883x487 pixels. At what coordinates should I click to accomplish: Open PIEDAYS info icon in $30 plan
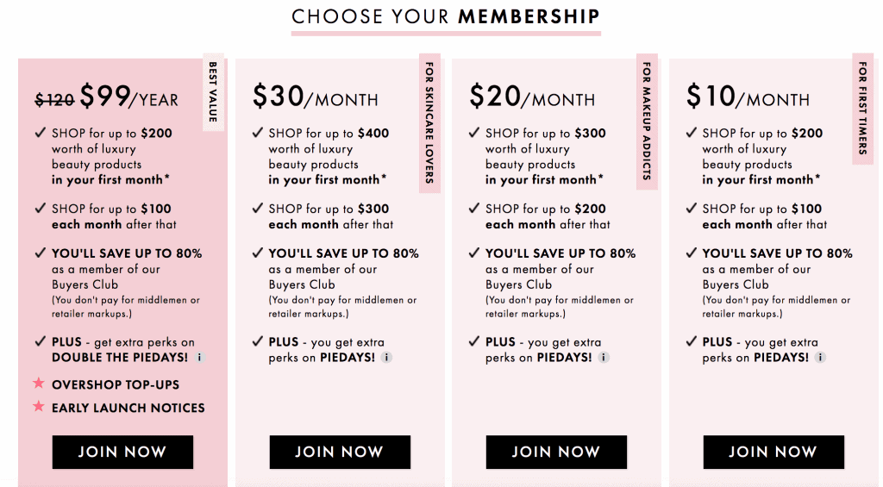[386, 358]
